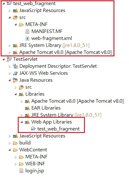Select the WebContent folder label
Viewport: 129px width, 178px height.
tap(33, 150)
